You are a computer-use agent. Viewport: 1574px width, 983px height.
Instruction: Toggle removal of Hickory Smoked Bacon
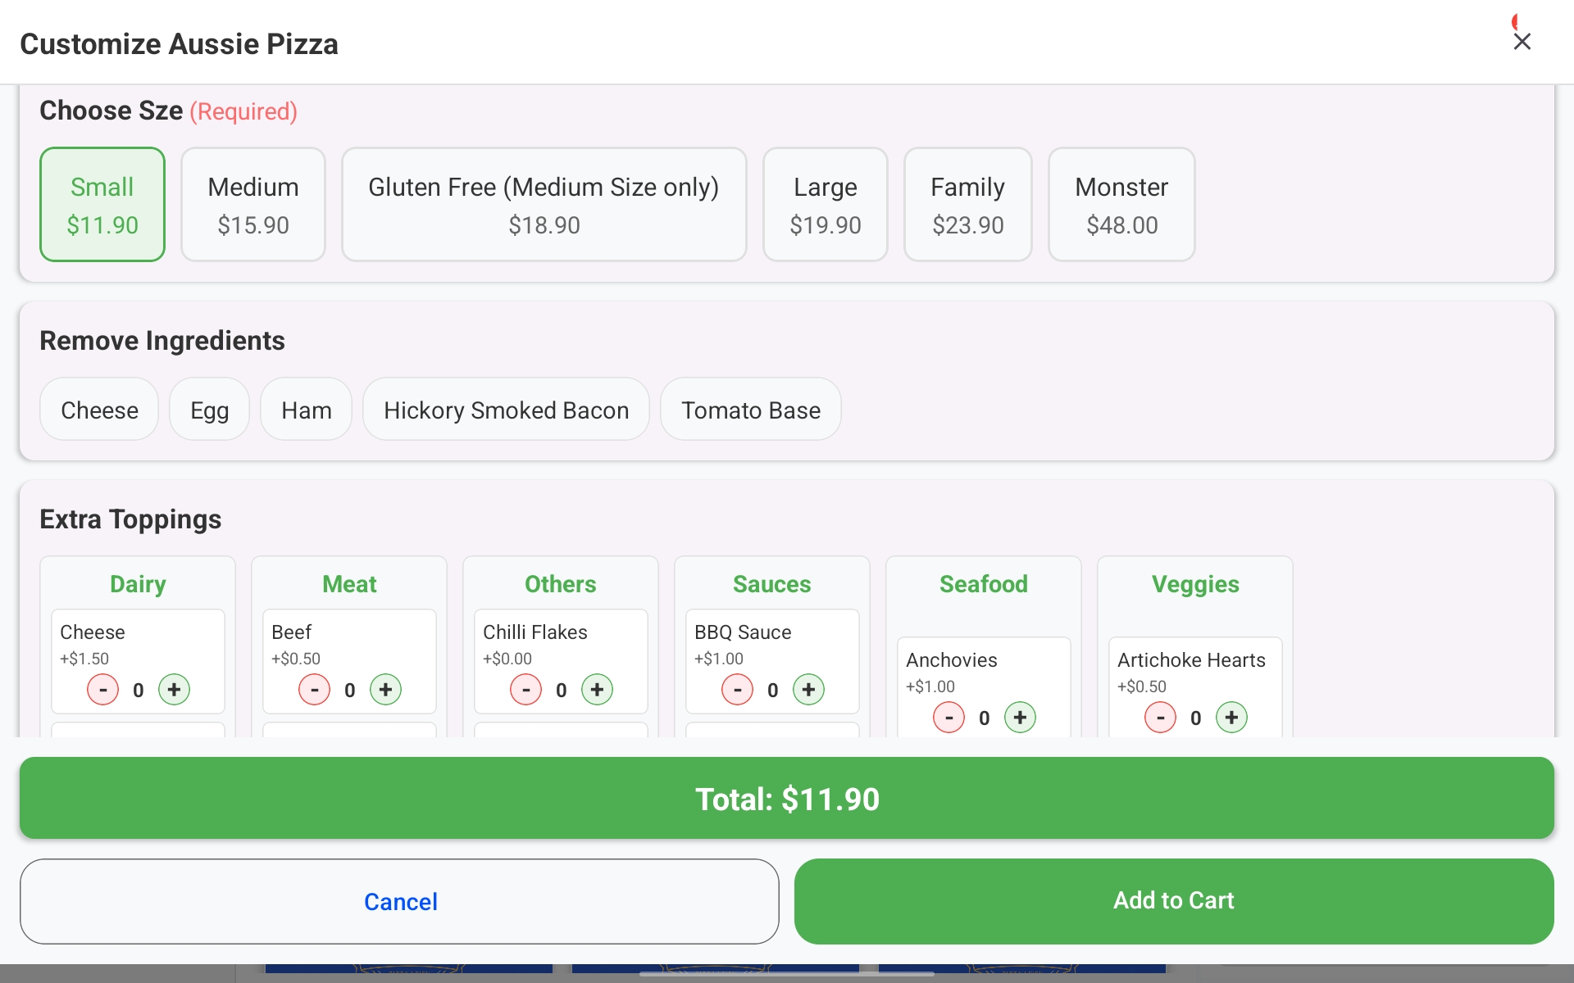tap(506, 410)
